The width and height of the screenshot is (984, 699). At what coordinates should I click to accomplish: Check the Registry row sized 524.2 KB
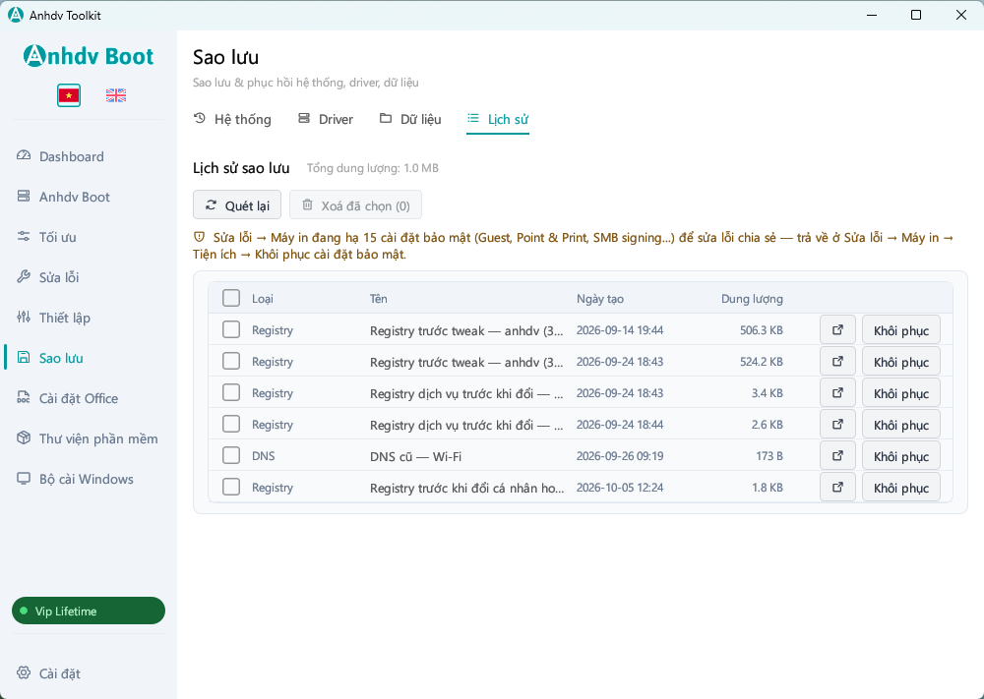click(x=231, y=361)
